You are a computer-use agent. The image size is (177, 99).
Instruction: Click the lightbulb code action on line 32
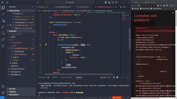[x=46, y=45]
